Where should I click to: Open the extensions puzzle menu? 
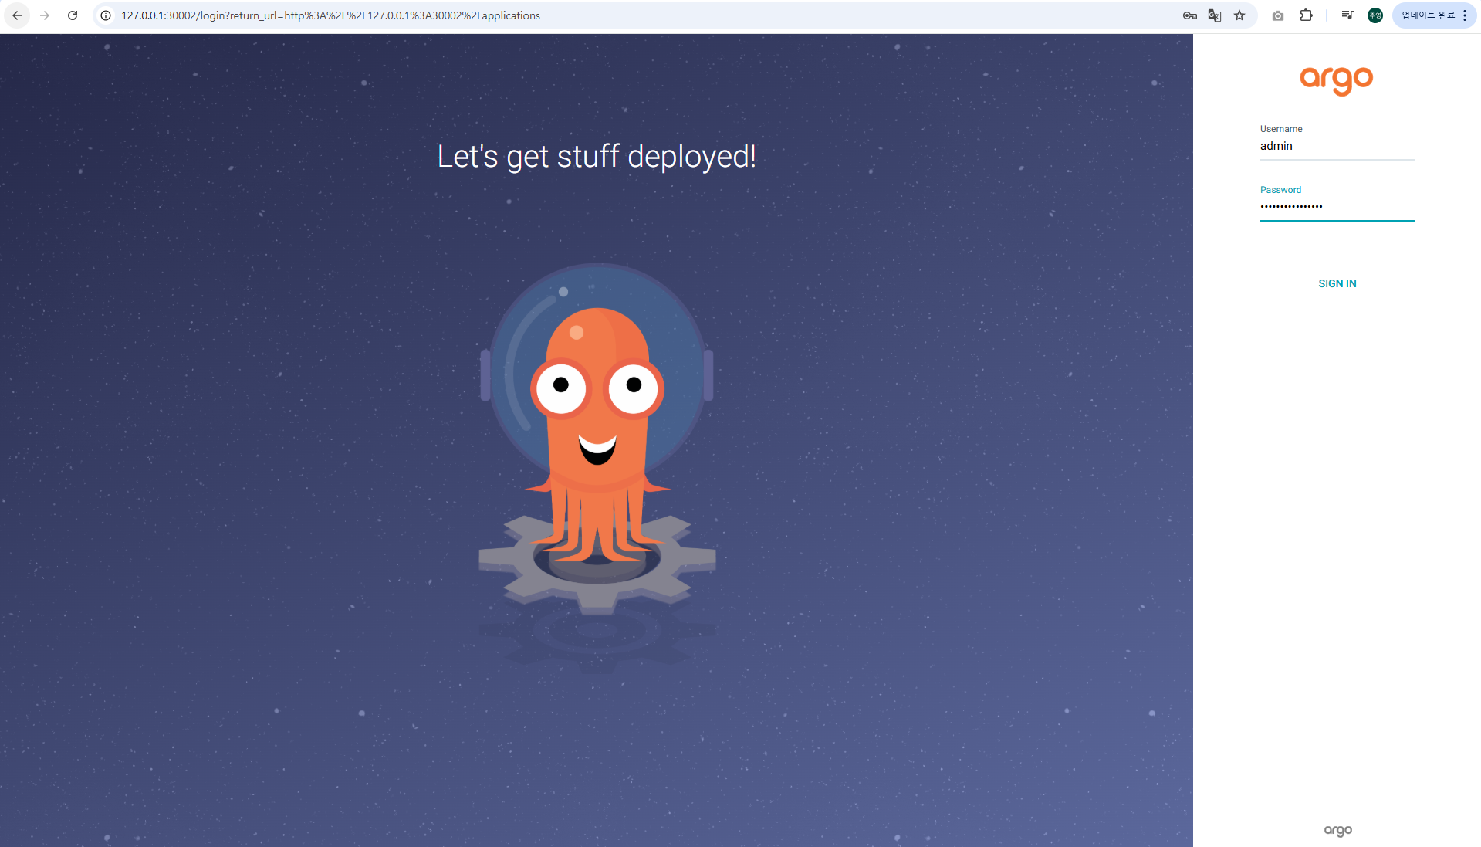(1306, 15)
